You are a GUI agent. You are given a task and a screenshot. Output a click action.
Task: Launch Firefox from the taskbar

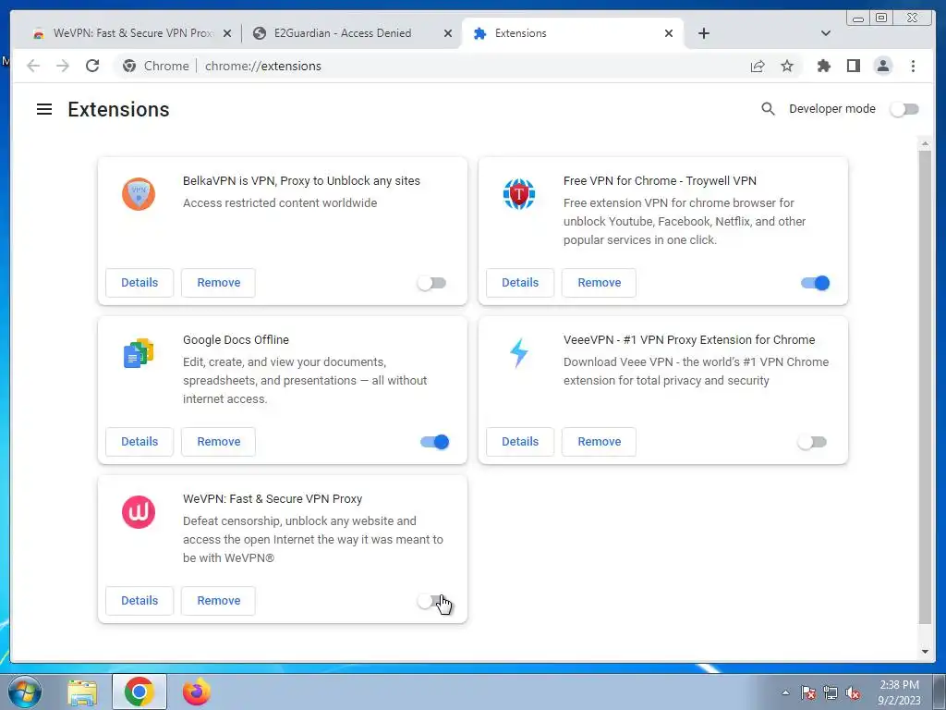(196, 692)
